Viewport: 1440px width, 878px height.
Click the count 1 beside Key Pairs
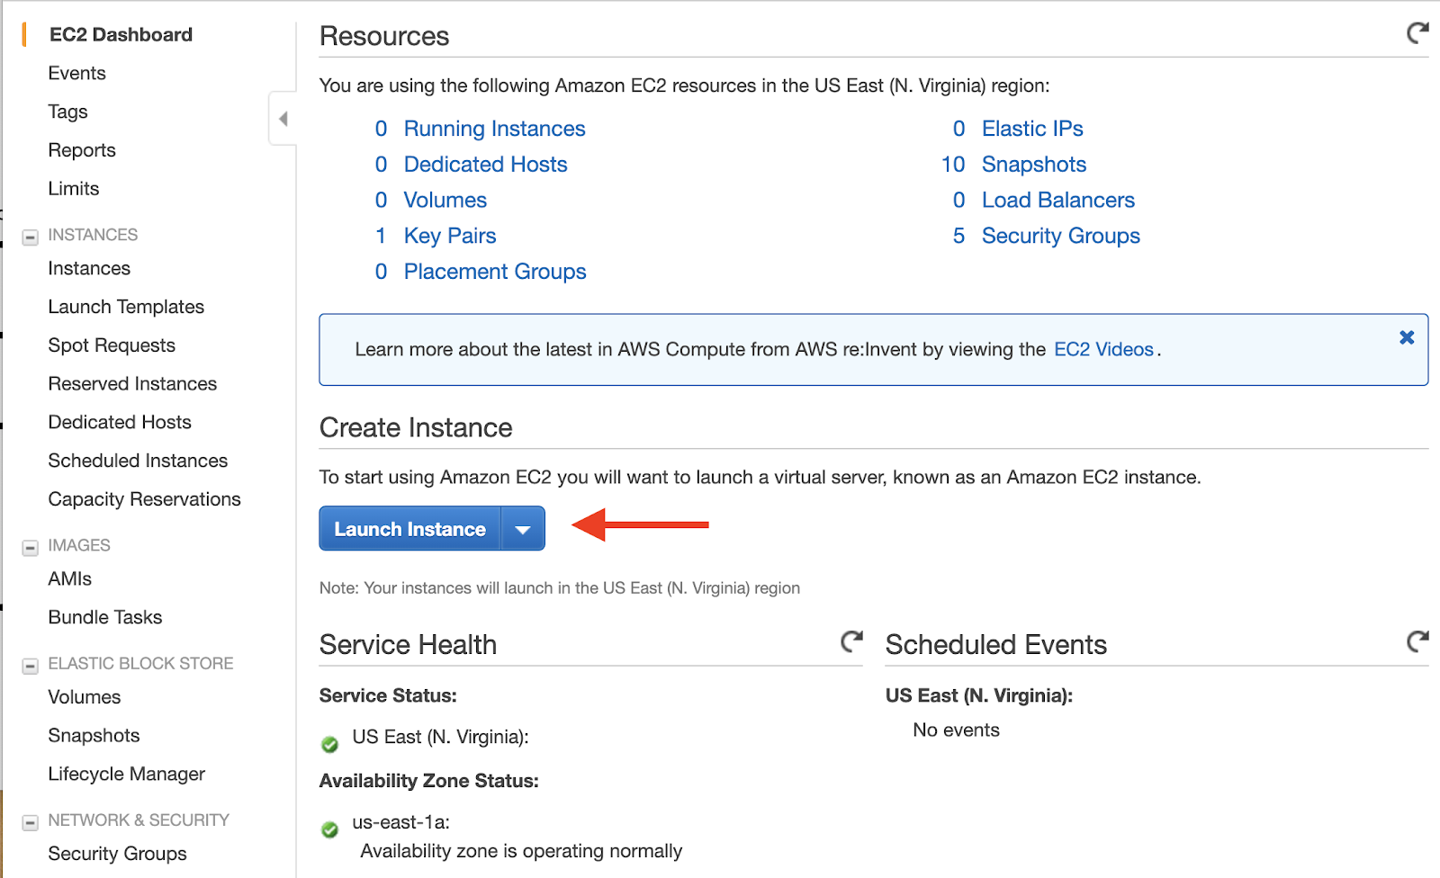tap(381, 236)
